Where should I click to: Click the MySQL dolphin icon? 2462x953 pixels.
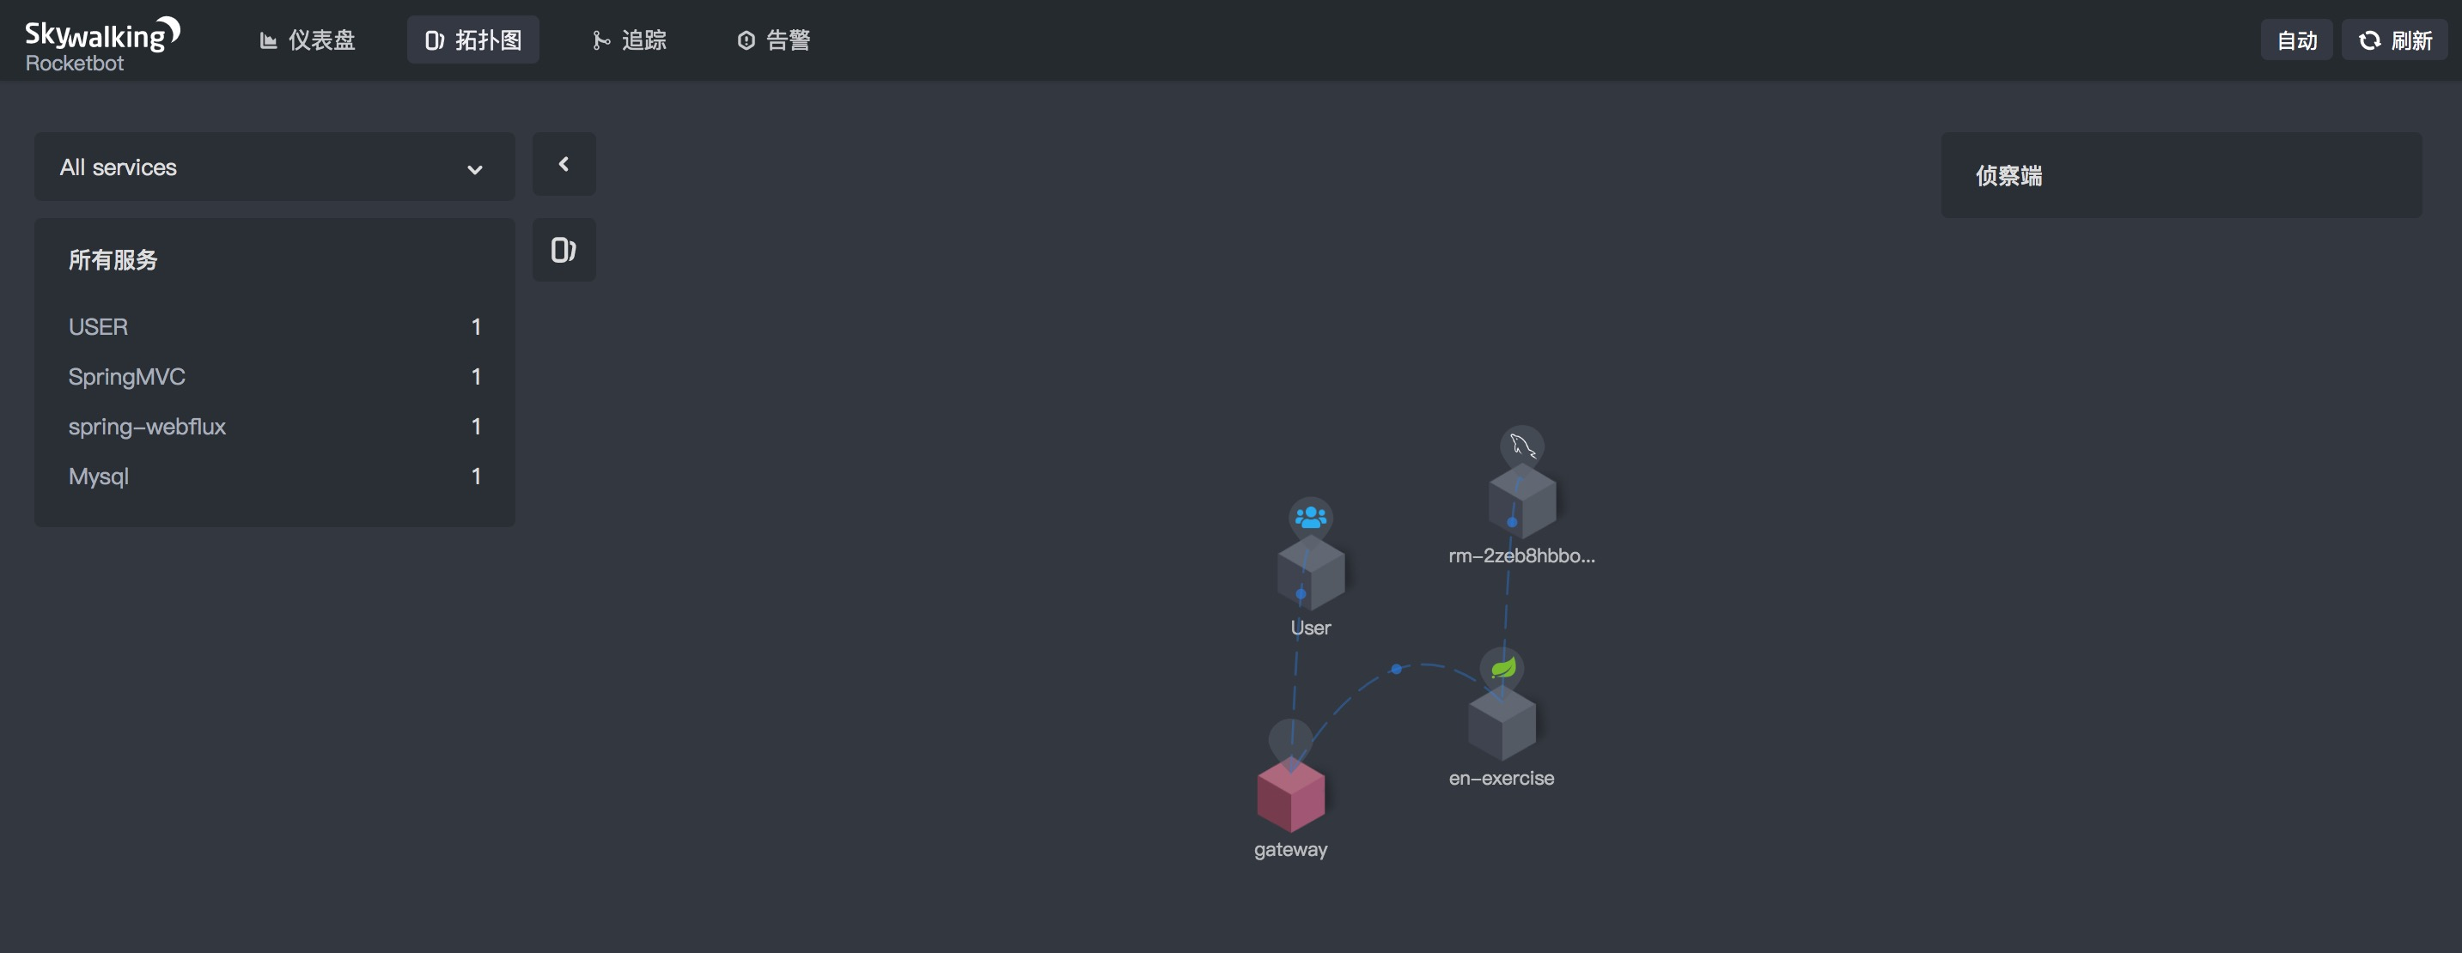pyautogui.click(x=1521, y=446)
